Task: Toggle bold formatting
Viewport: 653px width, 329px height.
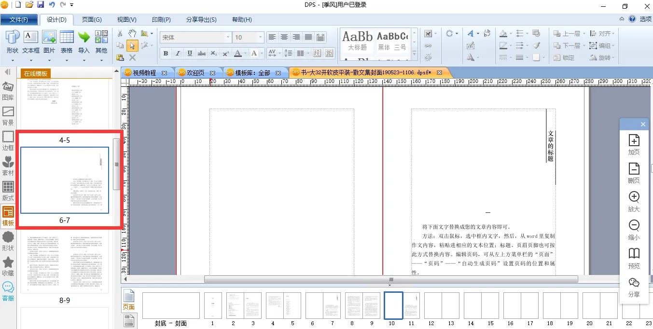Action: (x=166, y=54)
